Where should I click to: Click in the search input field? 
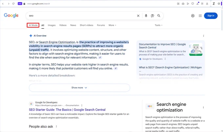tap(81, 16)
